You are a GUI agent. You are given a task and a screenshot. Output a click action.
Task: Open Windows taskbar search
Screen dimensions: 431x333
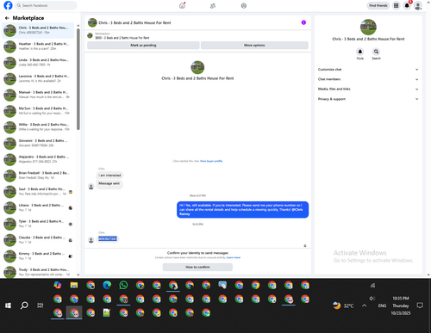(x=24, y=305)
